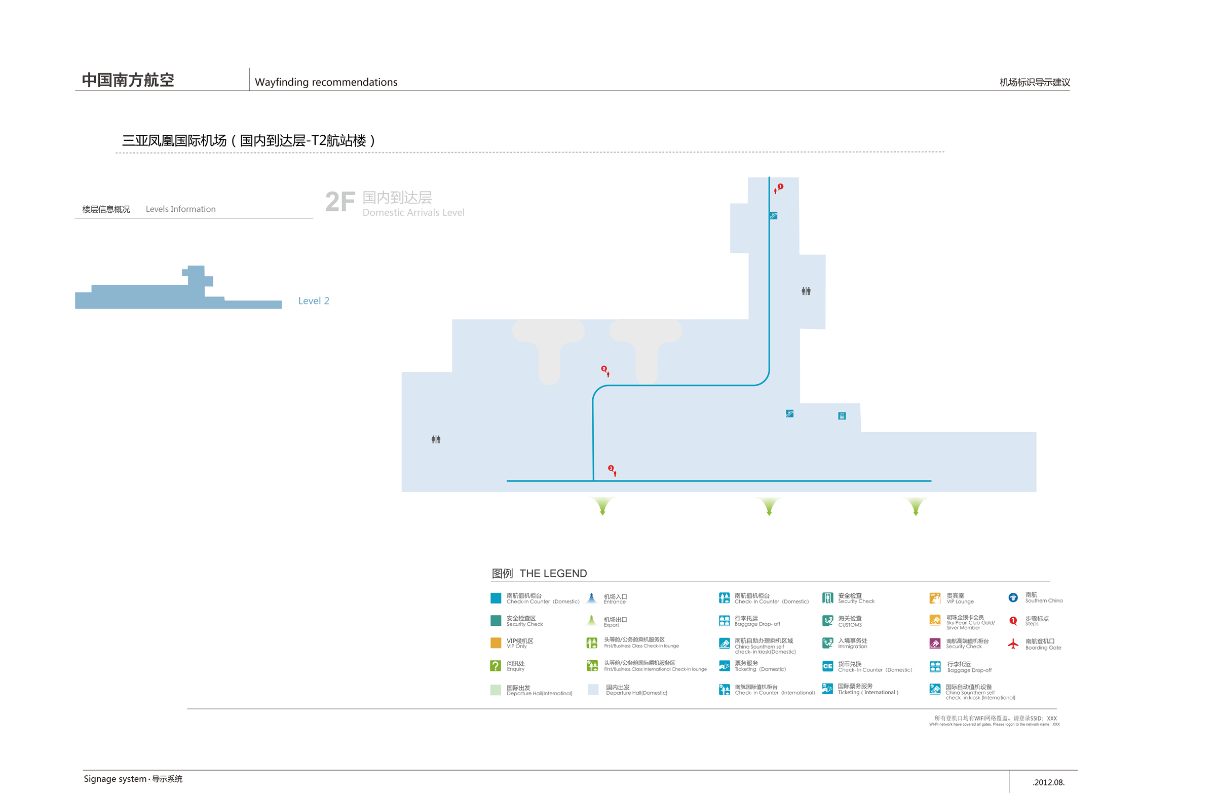Click the Ticketing (International) icon

tap(828, 689)
